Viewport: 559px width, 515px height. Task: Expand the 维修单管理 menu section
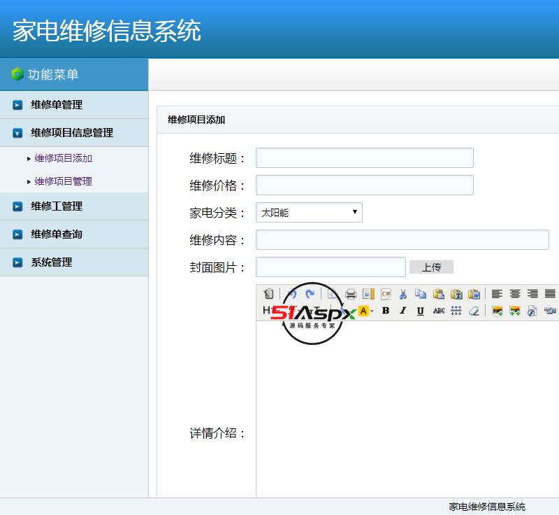pos(55,105)
